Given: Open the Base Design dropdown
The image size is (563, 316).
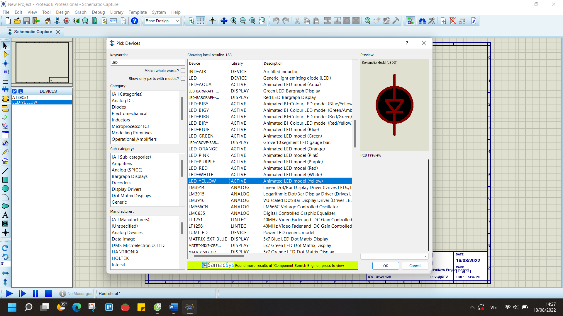Looking at the screenshot, I should [x=177, y=21].
